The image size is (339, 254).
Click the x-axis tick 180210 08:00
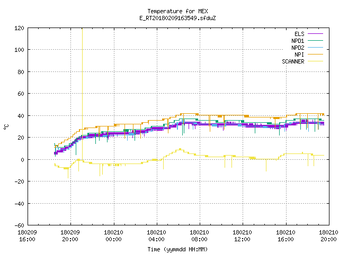point(199,236)
